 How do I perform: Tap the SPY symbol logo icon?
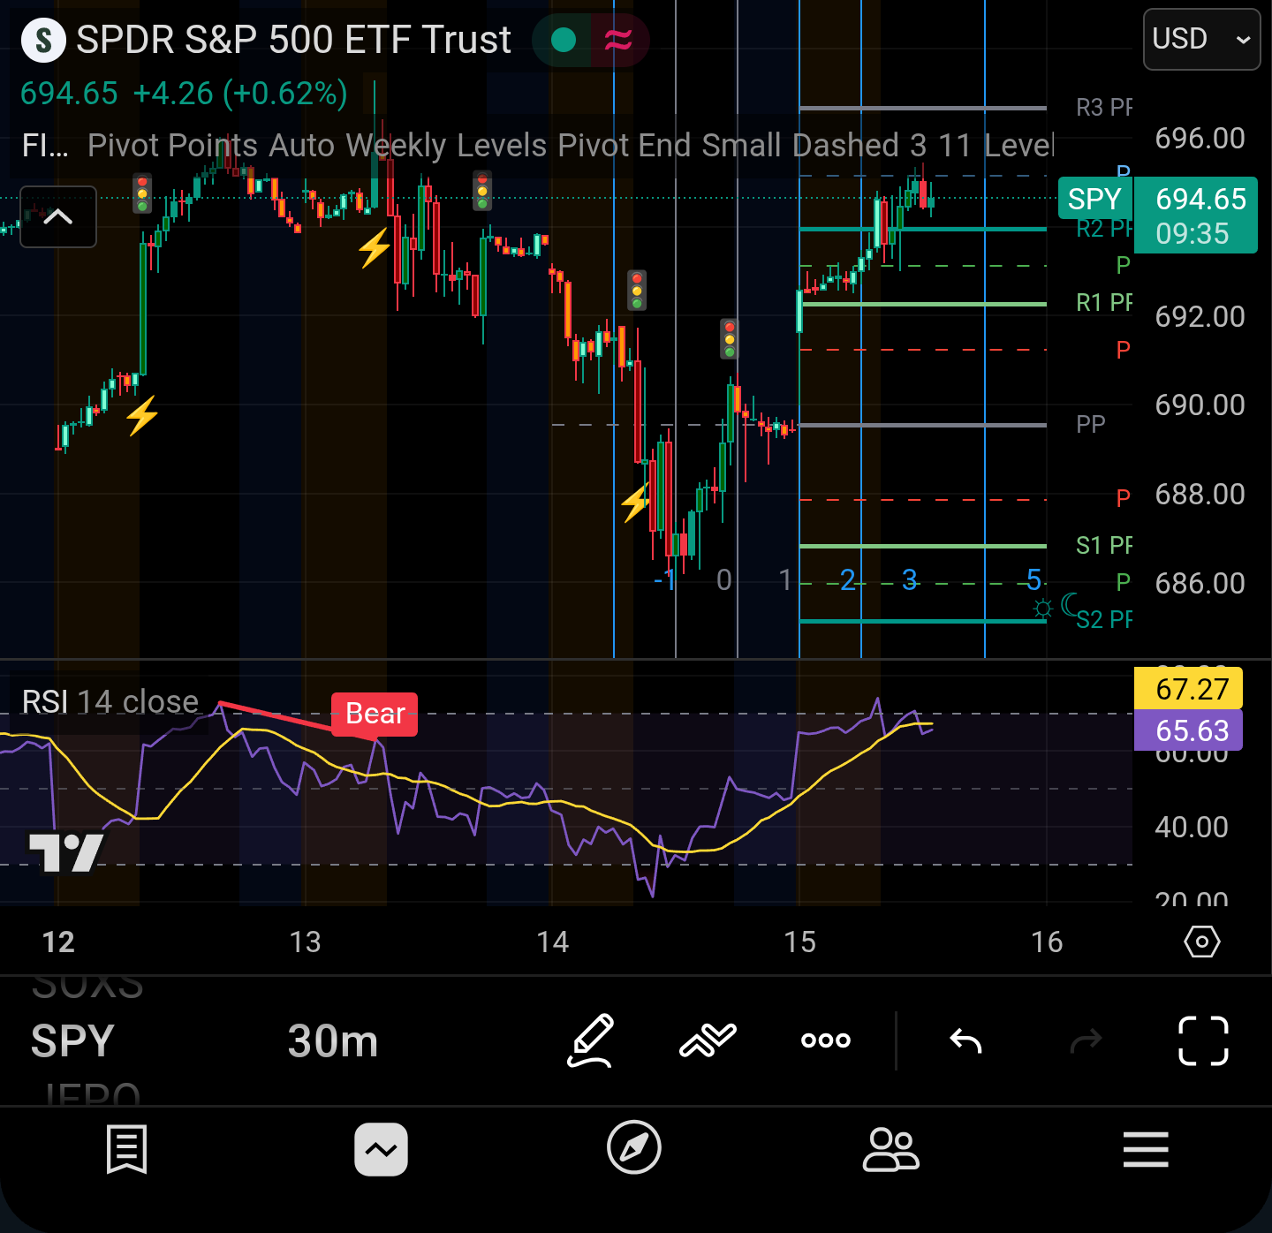coord(43,40)
